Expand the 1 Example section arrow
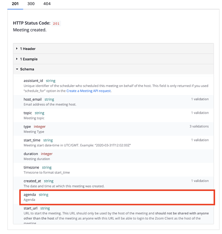Screen dimensions: 222x234 coord(17,59)
